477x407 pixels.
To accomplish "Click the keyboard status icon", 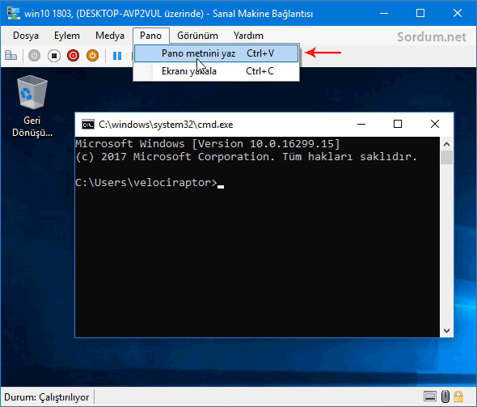I will point(430,396).
